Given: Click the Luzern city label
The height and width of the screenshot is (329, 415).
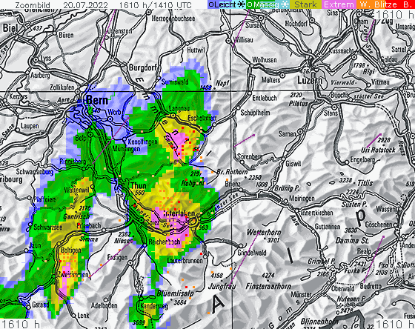Looking at the screenshot, I should click(310, 80).
